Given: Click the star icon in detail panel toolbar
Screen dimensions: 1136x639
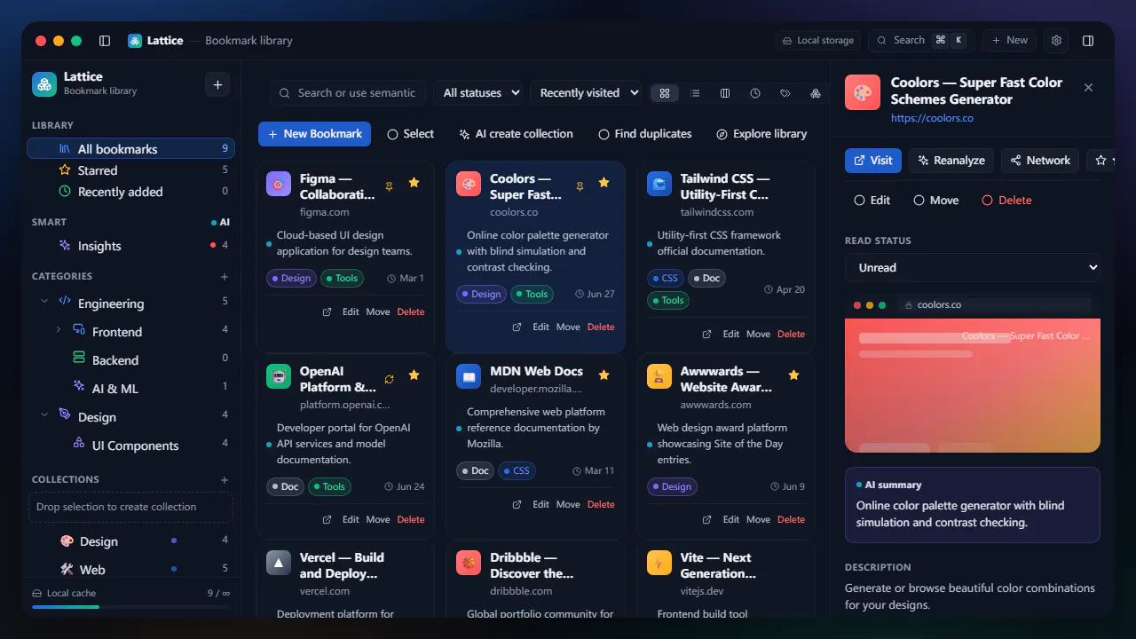Looking at the screenshot, I should [1101, 161].
